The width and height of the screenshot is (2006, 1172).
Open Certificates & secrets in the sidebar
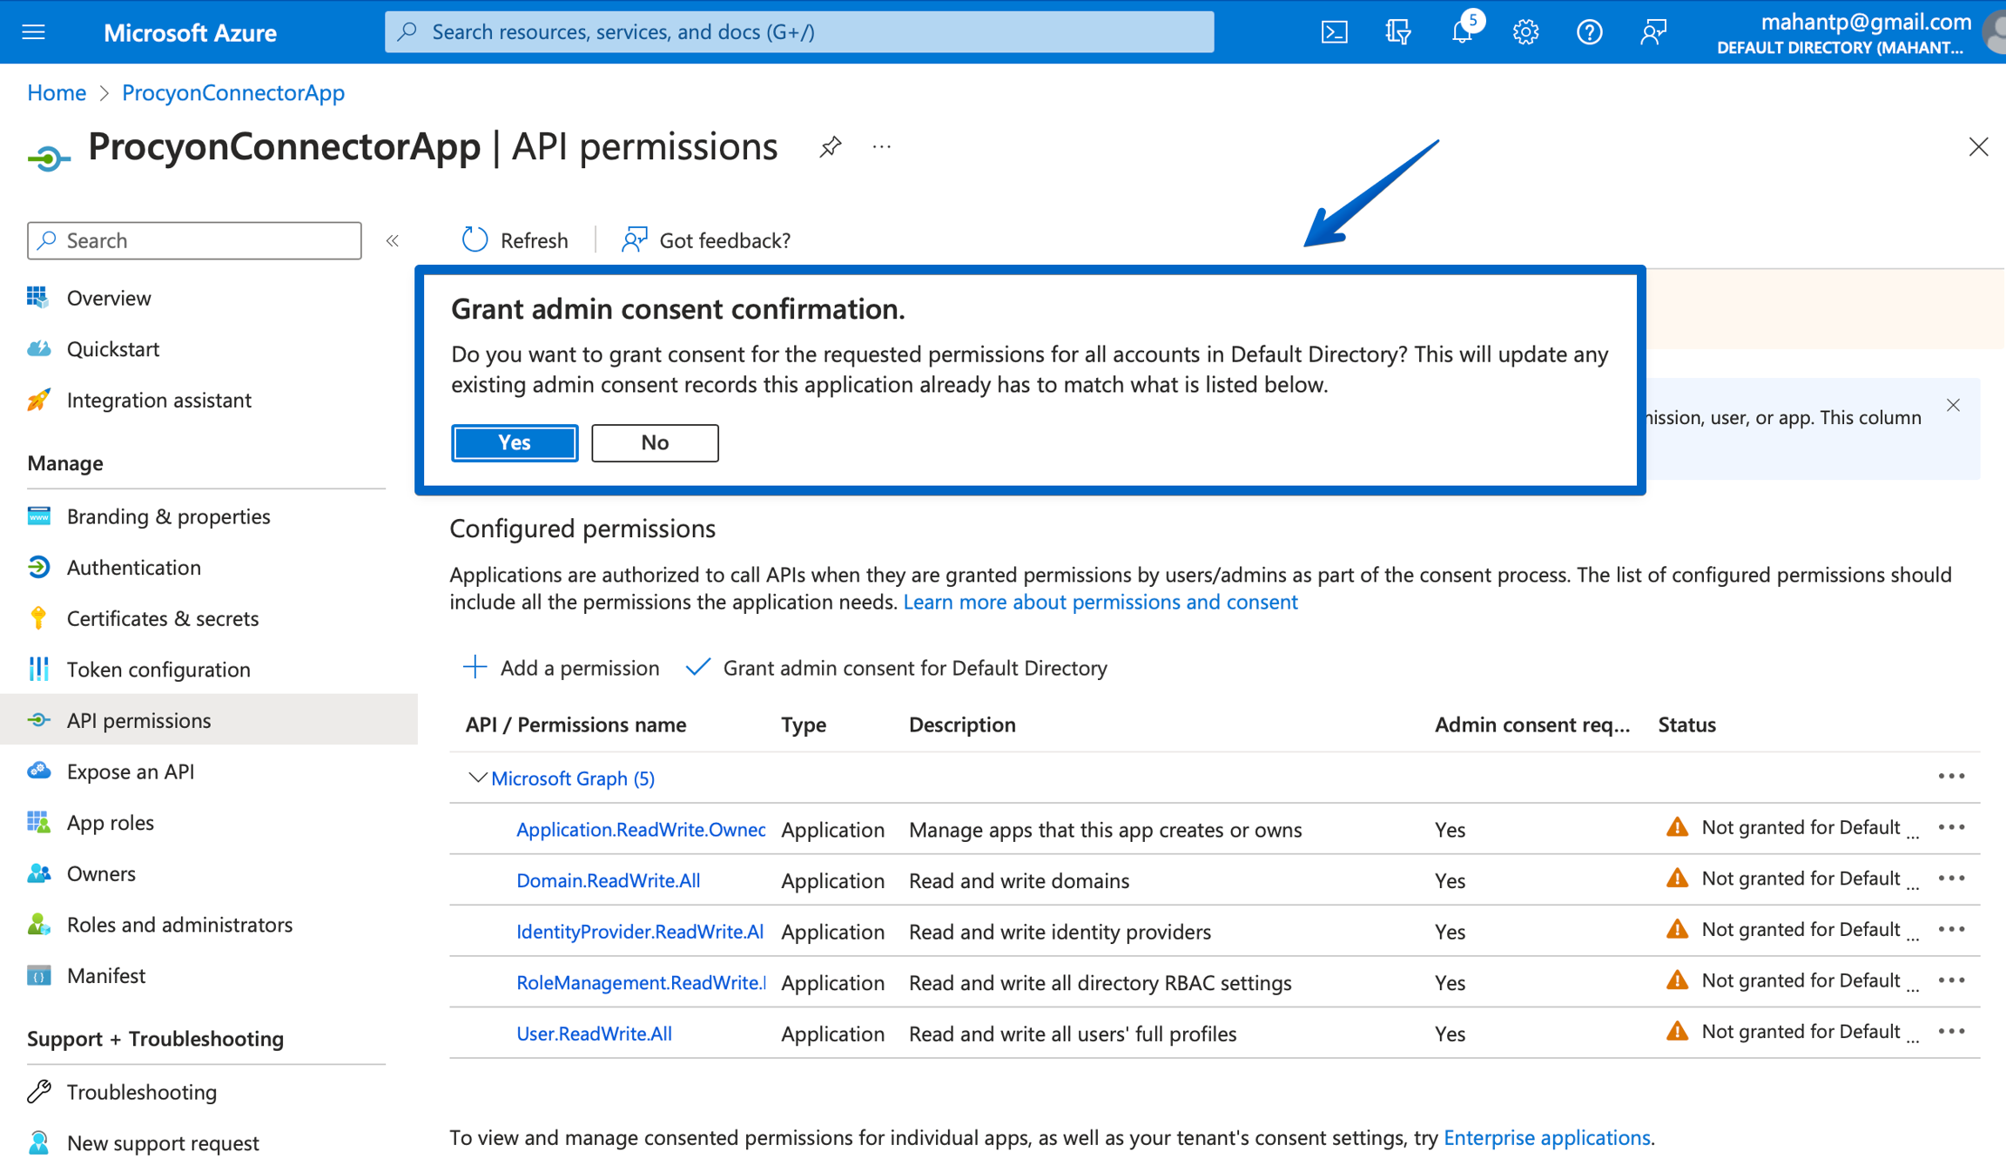pos(163,618)
